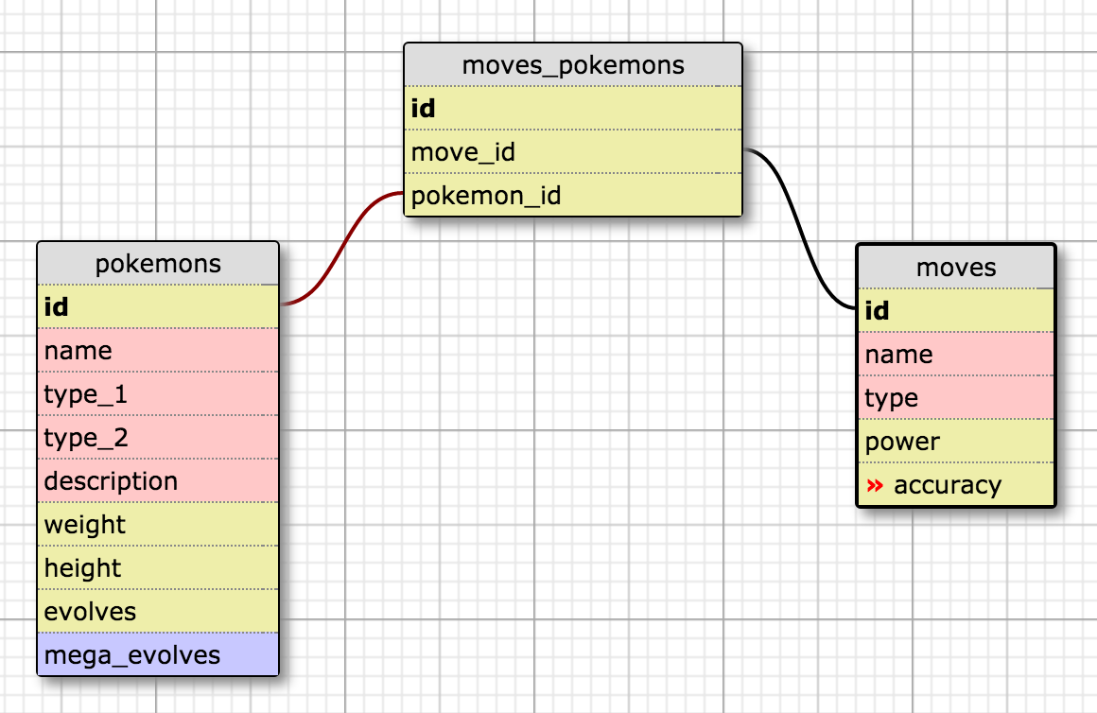
Task: Select the id row in moves_pokemons
Action: pos(572,109)
